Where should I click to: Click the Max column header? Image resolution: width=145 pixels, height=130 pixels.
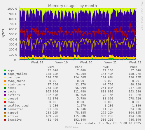pyautogui.click(x=134, y=67)
